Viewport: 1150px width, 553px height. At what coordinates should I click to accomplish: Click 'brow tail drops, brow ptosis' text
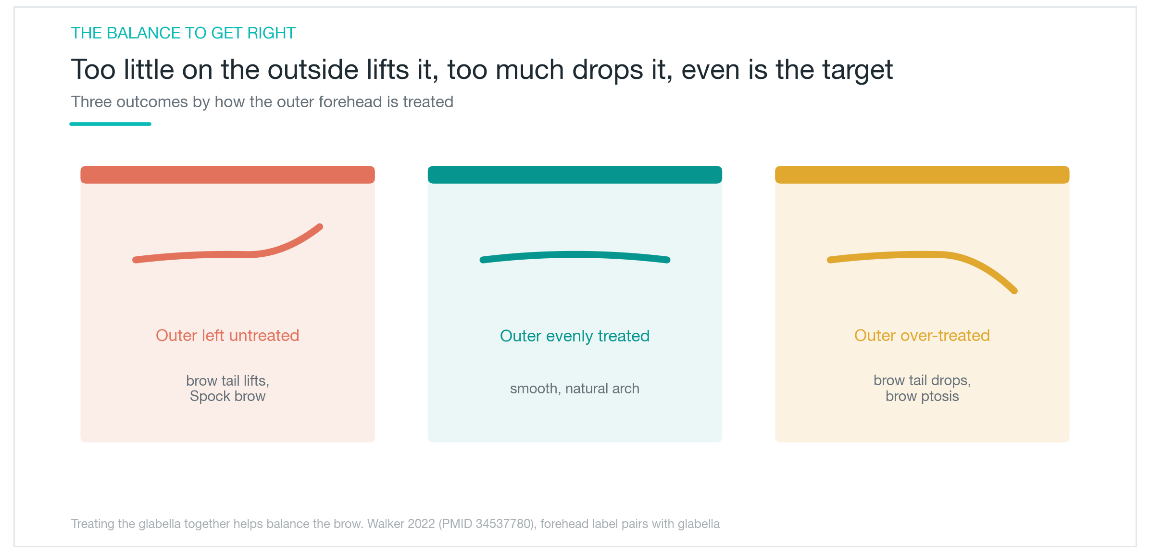(922, 388)
